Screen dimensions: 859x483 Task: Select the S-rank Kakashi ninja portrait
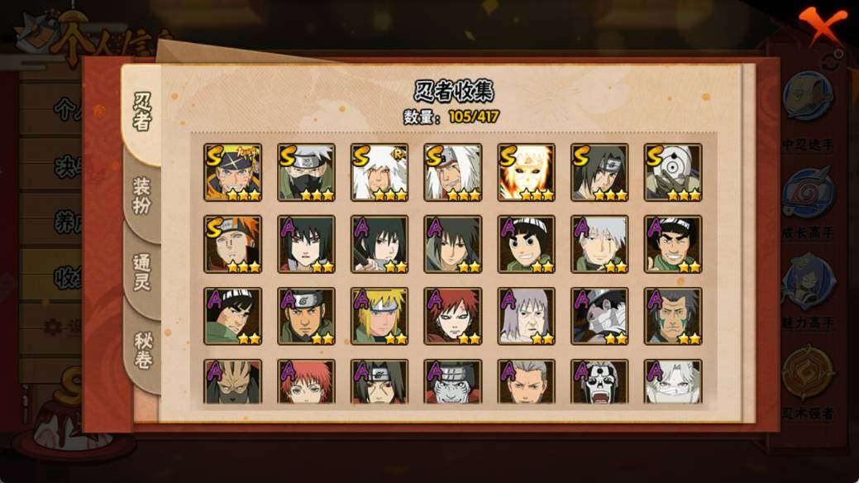point(306,172)
